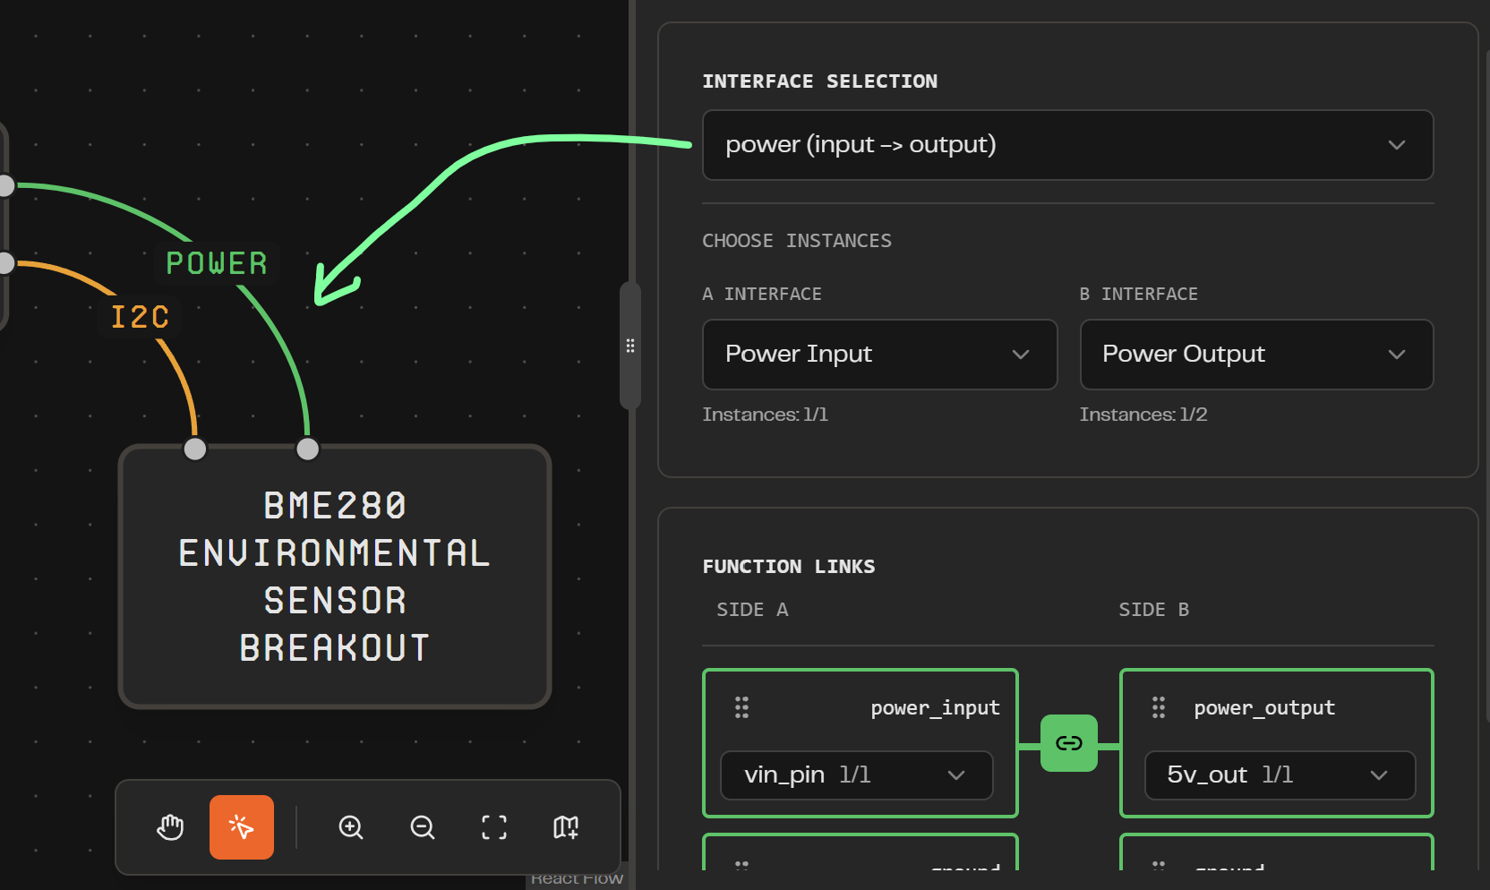This screenshot has width=1490, height=890.
Task: Select the hand pan tool
Action: (170, 827)
